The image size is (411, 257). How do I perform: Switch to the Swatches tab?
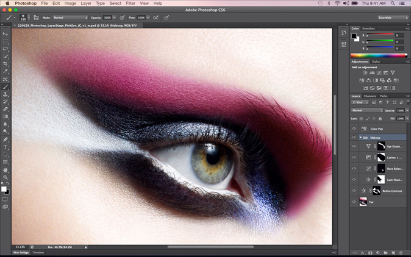tap(369, 28)
